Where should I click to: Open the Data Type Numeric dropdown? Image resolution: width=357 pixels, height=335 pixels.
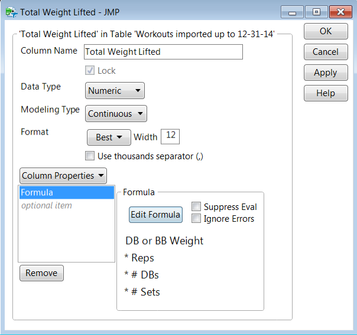point(115,91)
